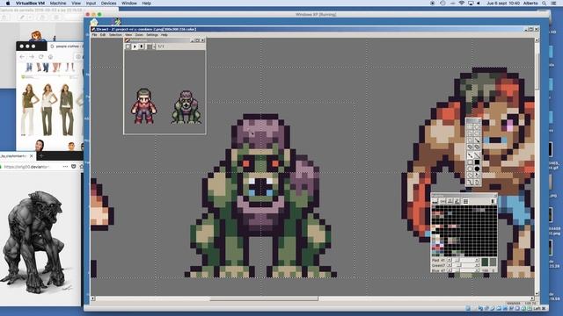This screenshot has width=563, height=316.
Task: Click the dark green foreground color swatch
Action: (485, 262)
